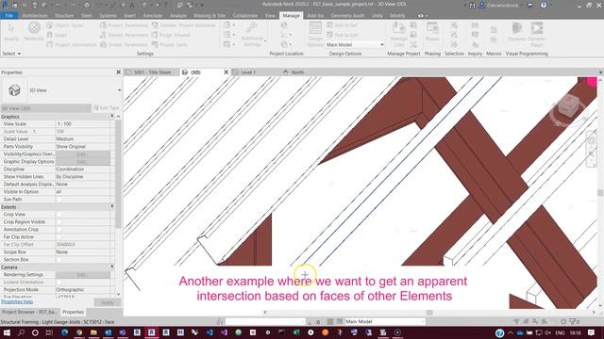Toggle the Crop View checkbox
604x339 pixels.
pyautogui.click(x=59, y=215)
